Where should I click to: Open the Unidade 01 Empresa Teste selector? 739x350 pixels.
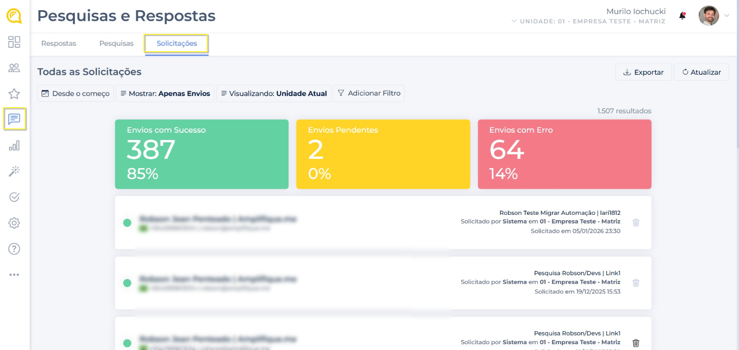[x=588, y=21]
